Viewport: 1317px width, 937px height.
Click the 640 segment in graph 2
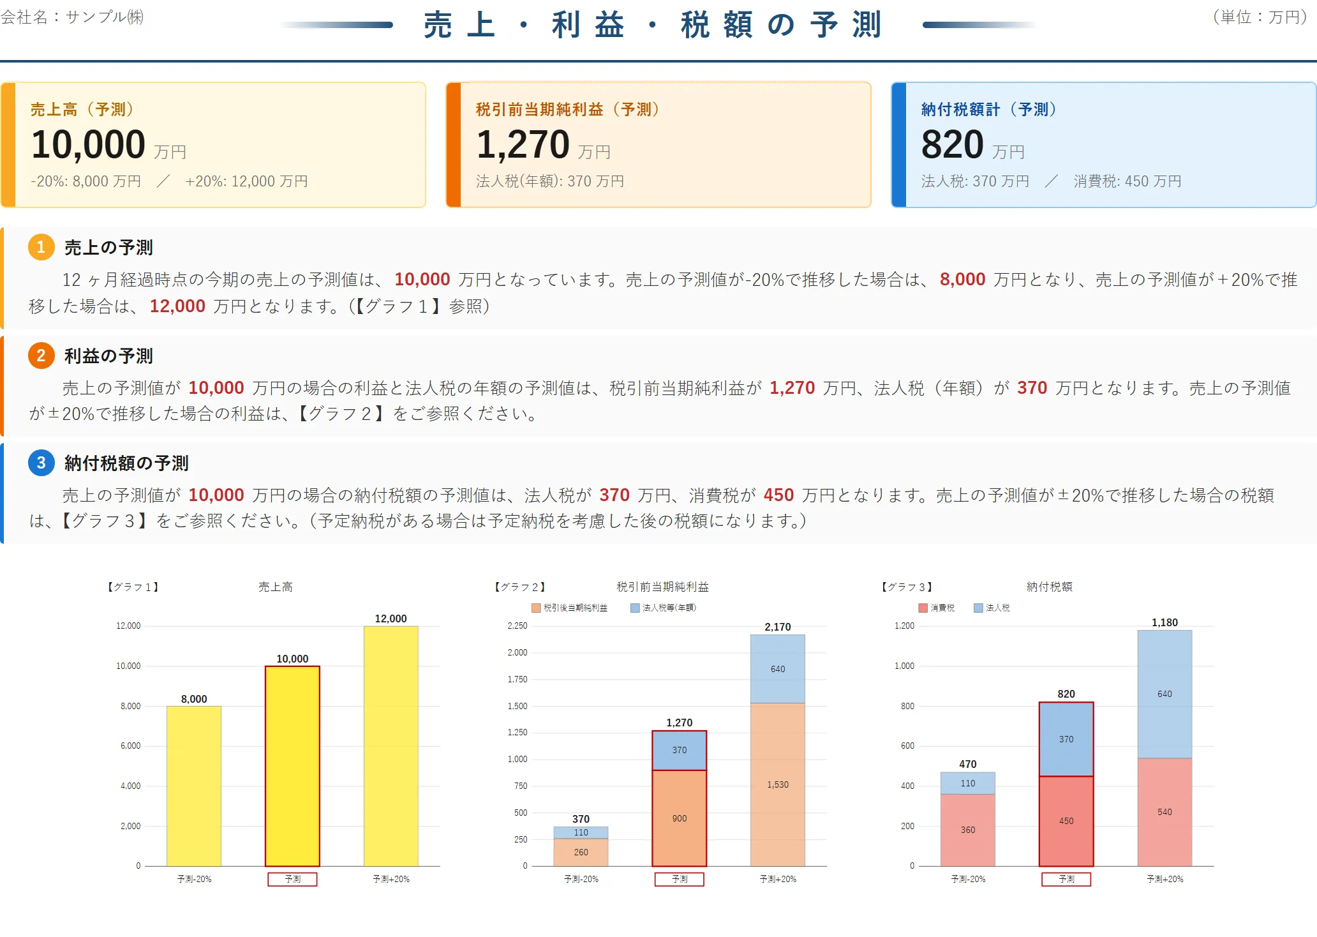[x=778, y=669]
